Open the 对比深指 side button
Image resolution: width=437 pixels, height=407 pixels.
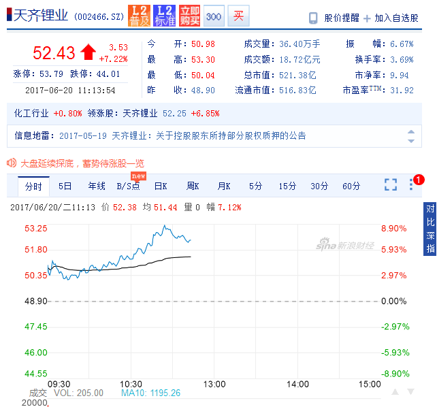click(x=430, y=229)
